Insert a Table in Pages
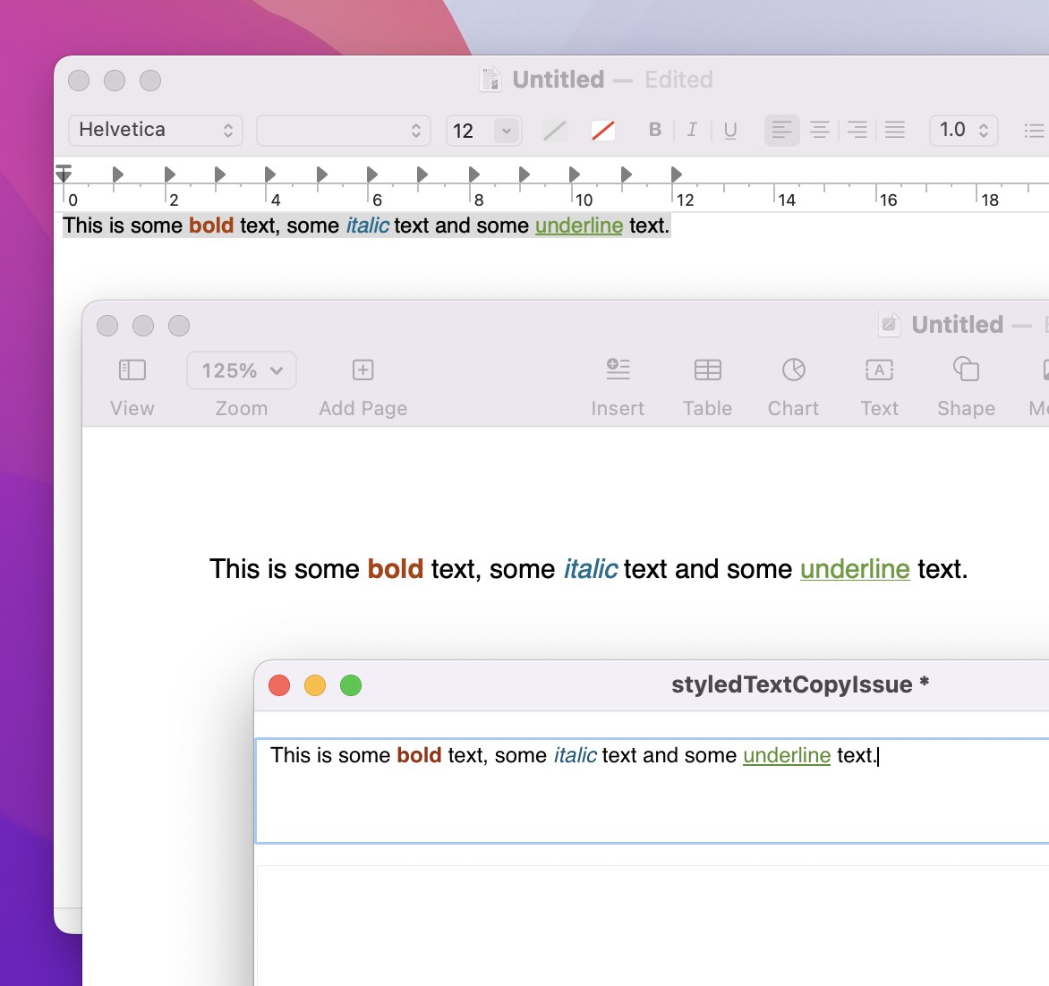 (707, 370)
